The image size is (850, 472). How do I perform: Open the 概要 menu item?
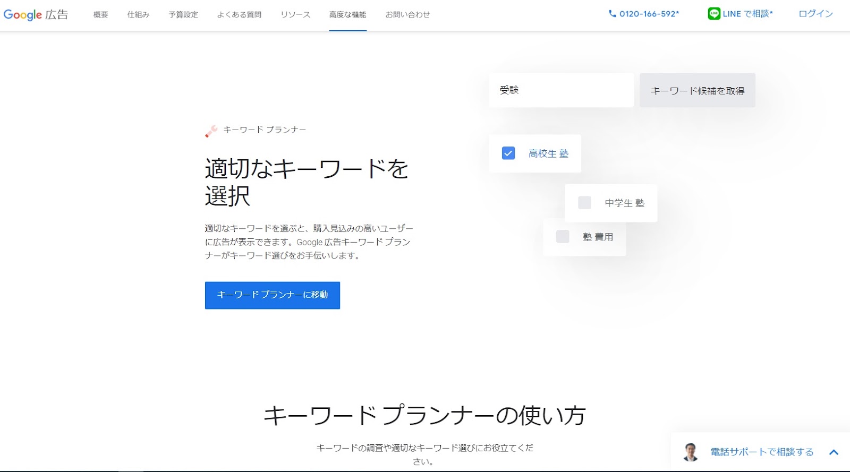click(101, 15)
